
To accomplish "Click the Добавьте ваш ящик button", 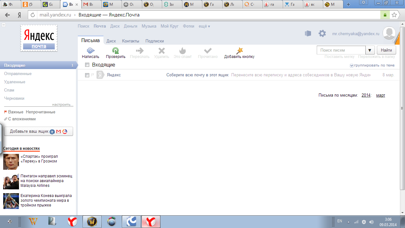I will coord(39,131).
